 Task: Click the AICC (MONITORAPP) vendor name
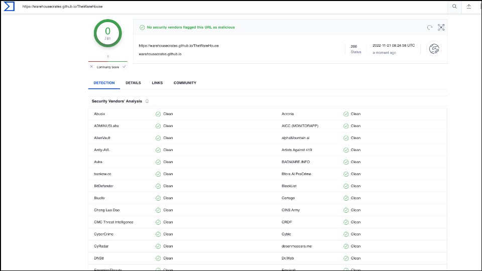coord(300,126)
